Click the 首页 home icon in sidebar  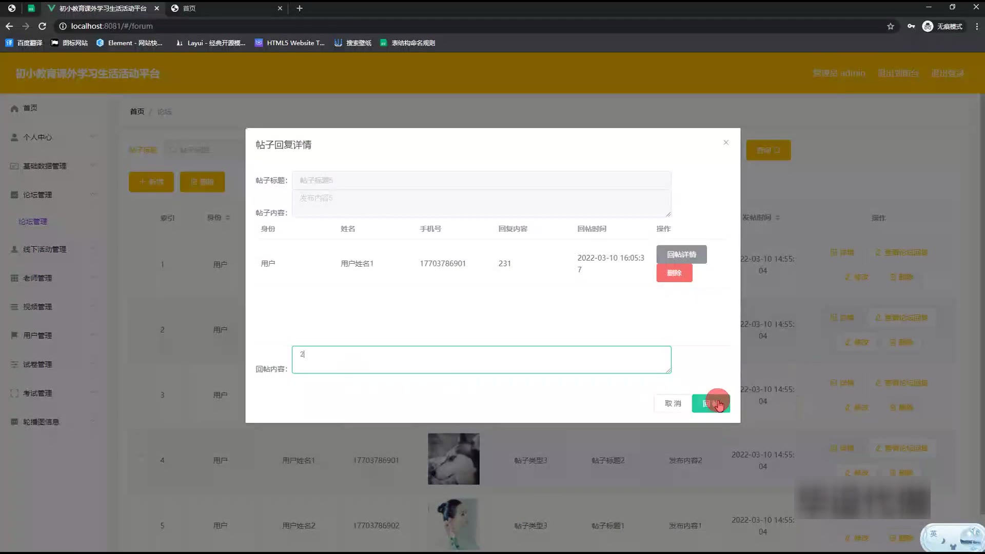point(14,108)
